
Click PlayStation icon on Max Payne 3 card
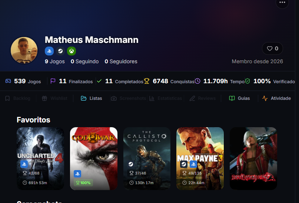tap(193, 164)
